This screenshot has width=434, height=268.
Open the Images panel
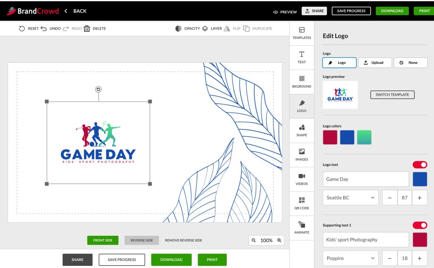pyautogui.click(x=302, y=155)
